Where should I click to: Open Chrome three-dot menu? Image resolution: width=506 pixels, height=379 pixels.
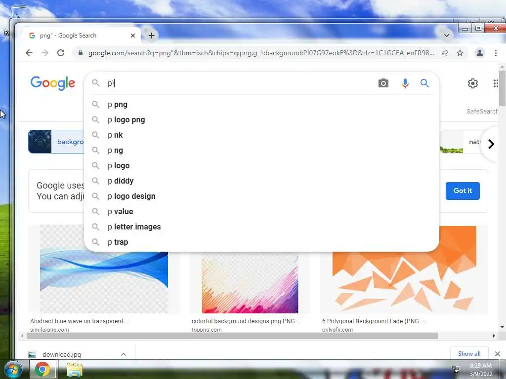coord(496,53)
